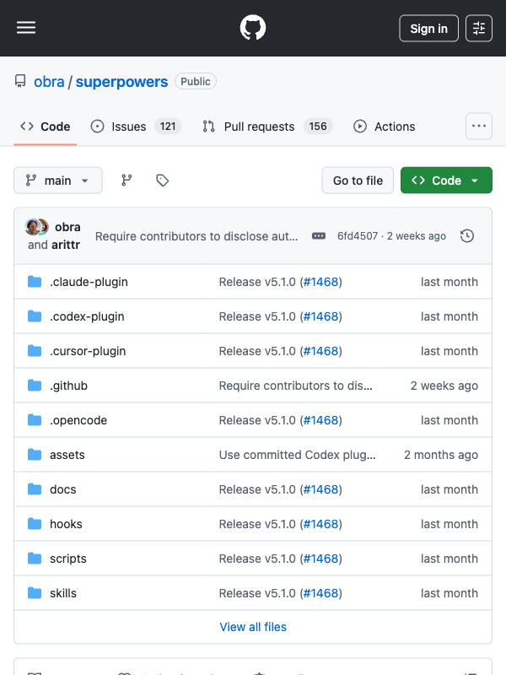Open the .opencode folder
The height and width of the screenshot is (675, 506).
(x=78, y=420)
